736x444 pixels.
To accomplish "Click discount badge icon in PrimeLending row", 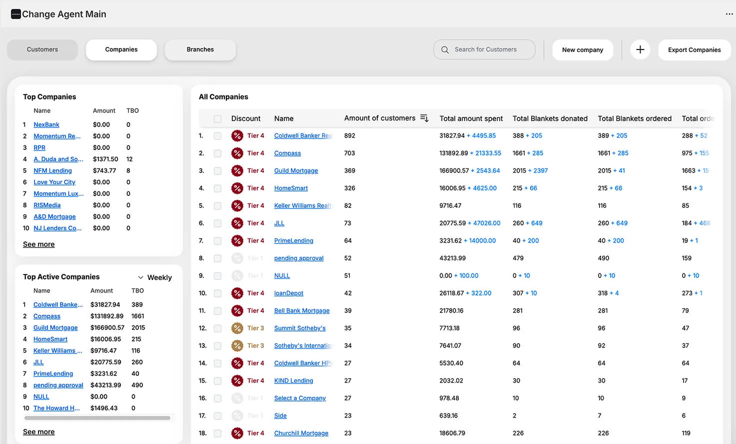I will pyautogui.click(x=237, y=240).
